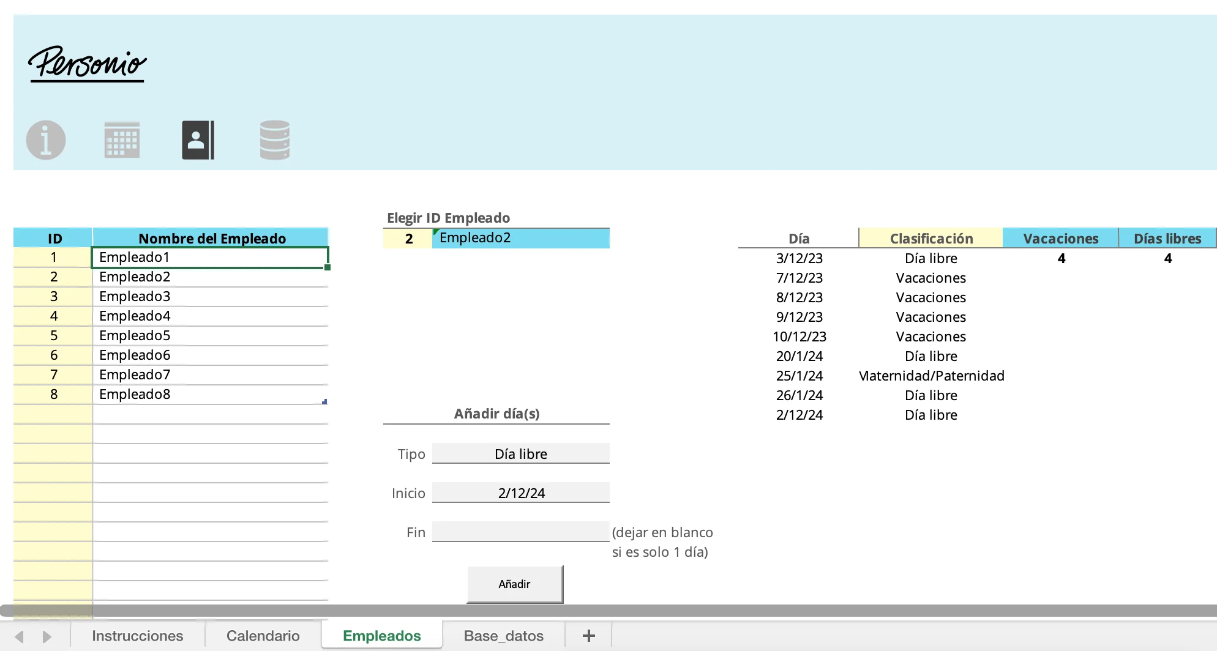This screenshot has width=1217, height=651.
Task: Switch to the Instrucciones sheet tab
Action: (x=137, y=636)
